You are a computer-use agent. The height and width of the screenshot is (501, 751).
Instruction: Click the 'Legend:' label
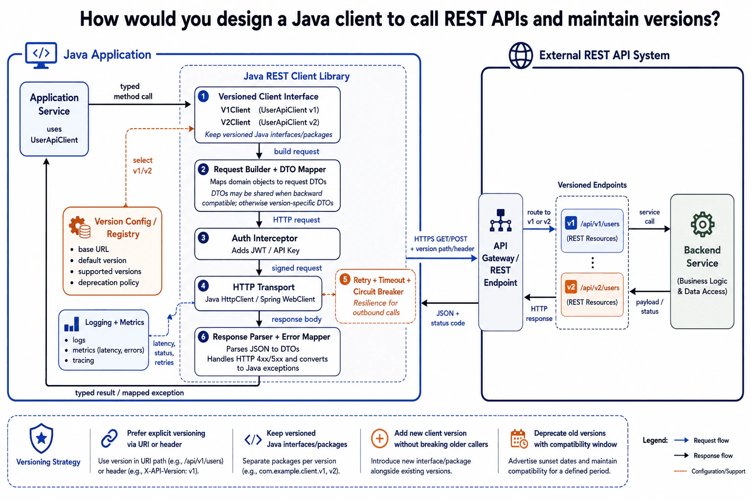655,440
